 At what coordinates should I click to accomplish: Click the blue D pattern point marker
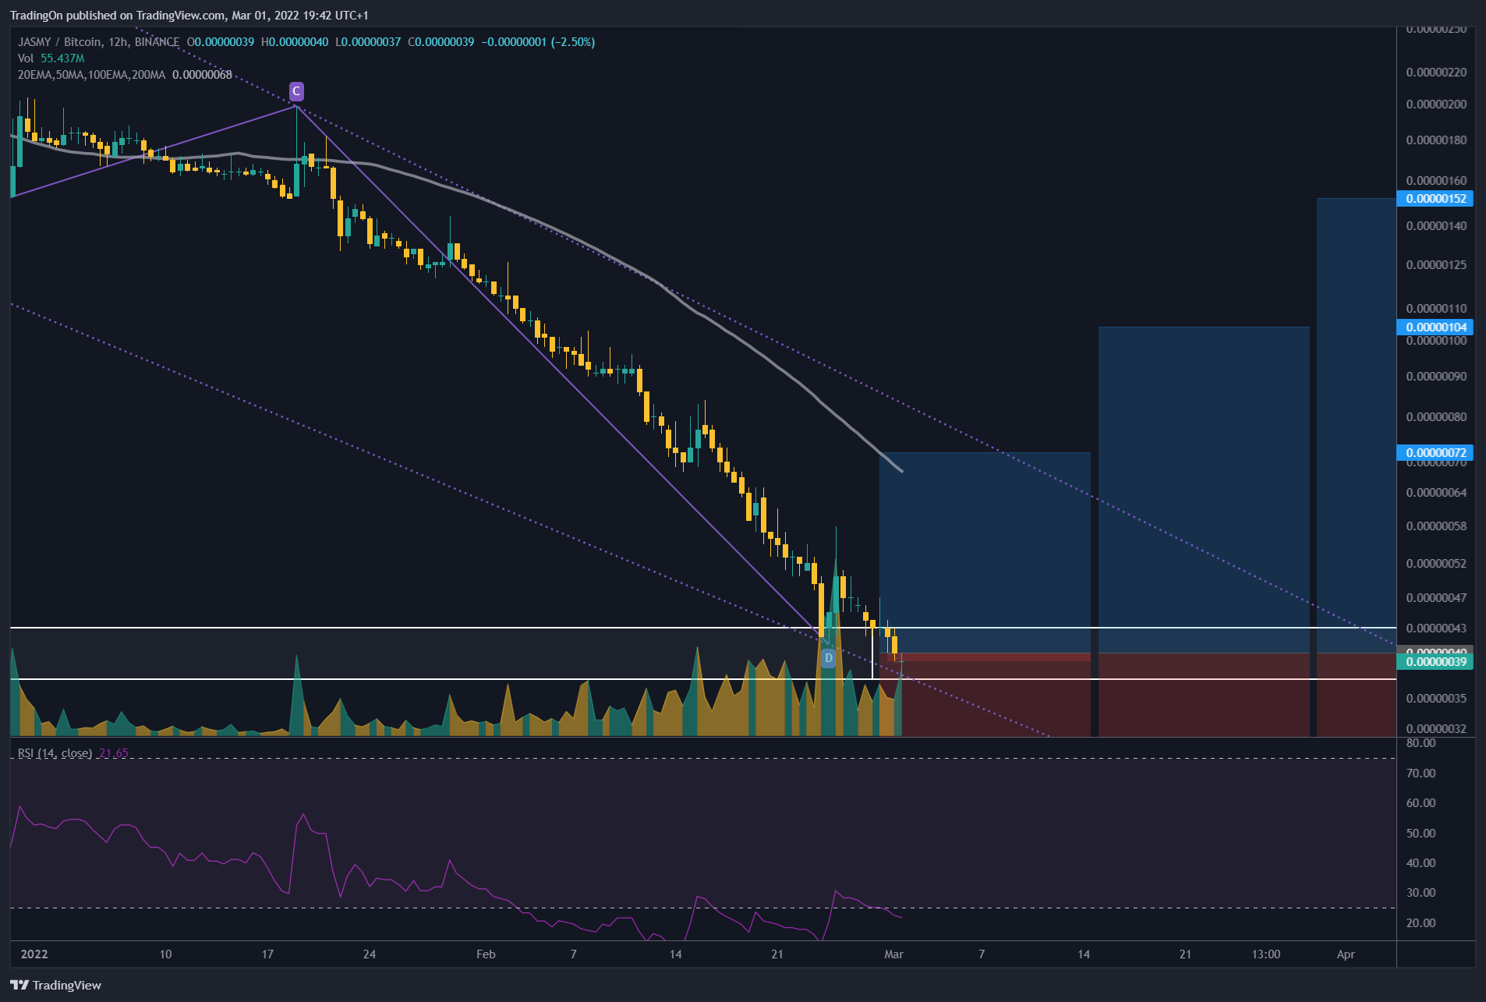[828, 658]
